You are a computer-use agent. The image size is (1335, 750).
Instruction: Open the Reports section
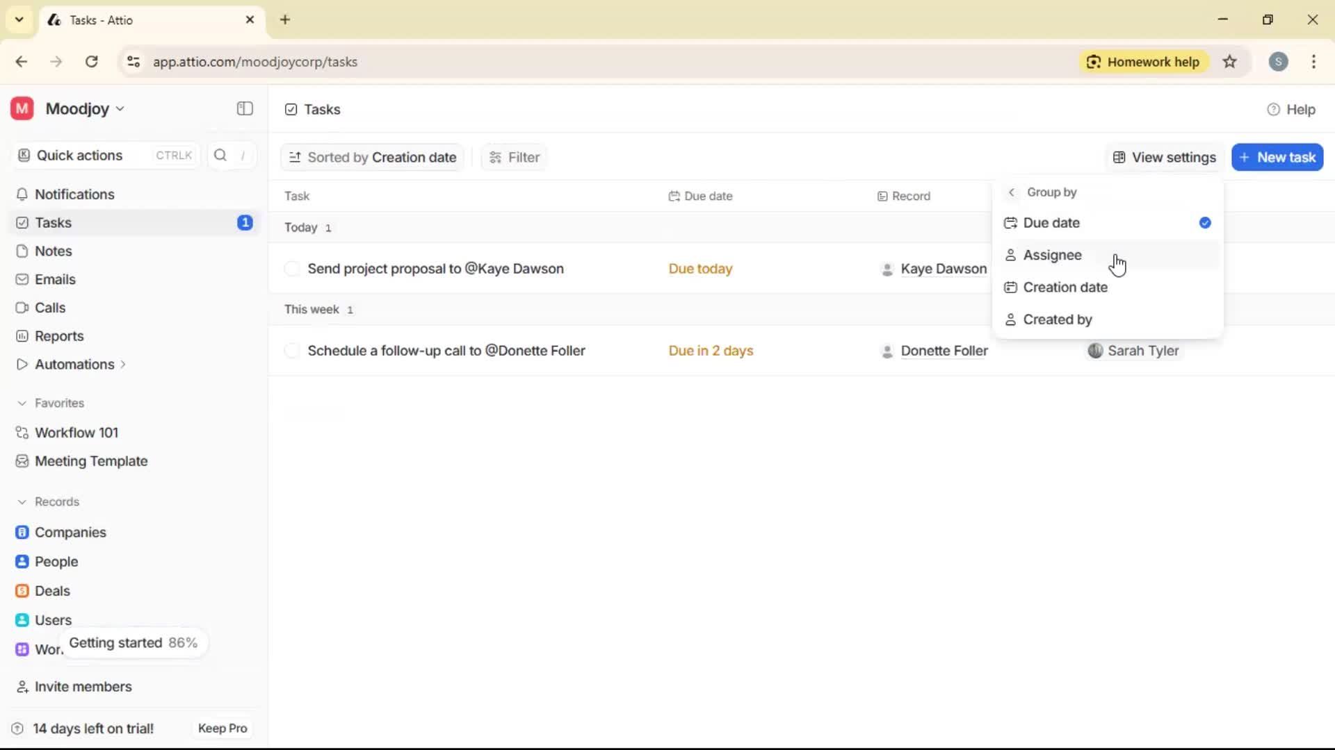[58, 336]
